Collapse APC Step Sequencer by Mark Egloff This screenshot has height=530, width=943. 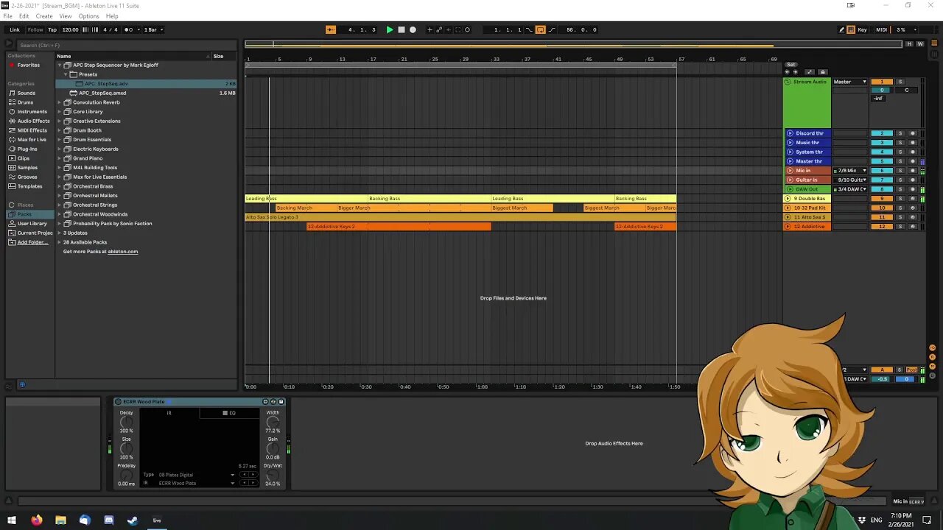60,65
